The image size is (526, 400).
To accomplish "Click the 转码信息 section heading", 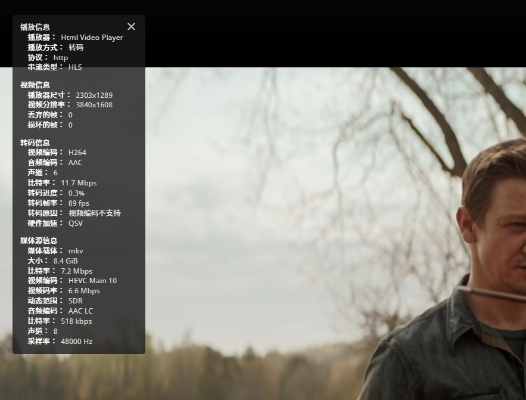I will click(x=35, y=142).
